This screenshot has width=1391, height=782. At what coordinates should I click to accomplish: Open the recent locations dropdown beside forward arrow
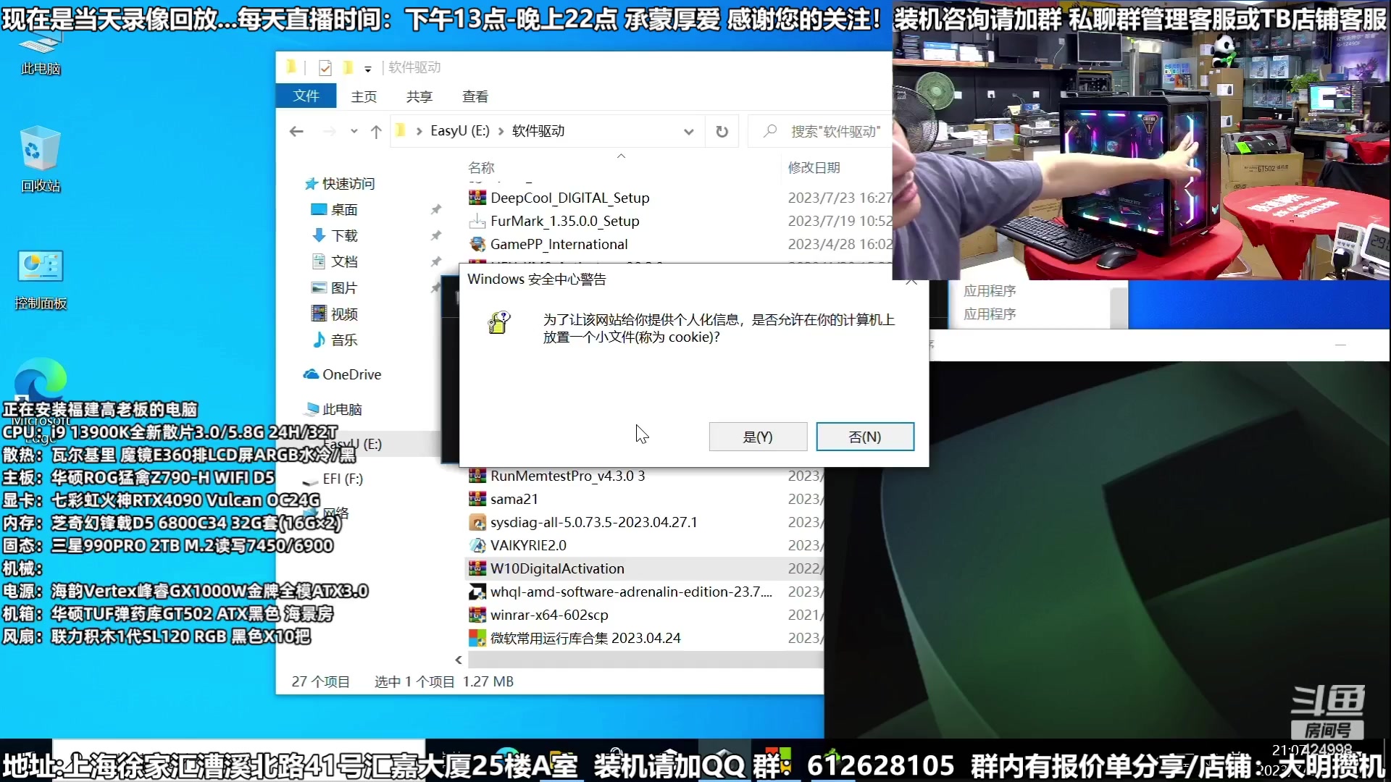[354, 131]
